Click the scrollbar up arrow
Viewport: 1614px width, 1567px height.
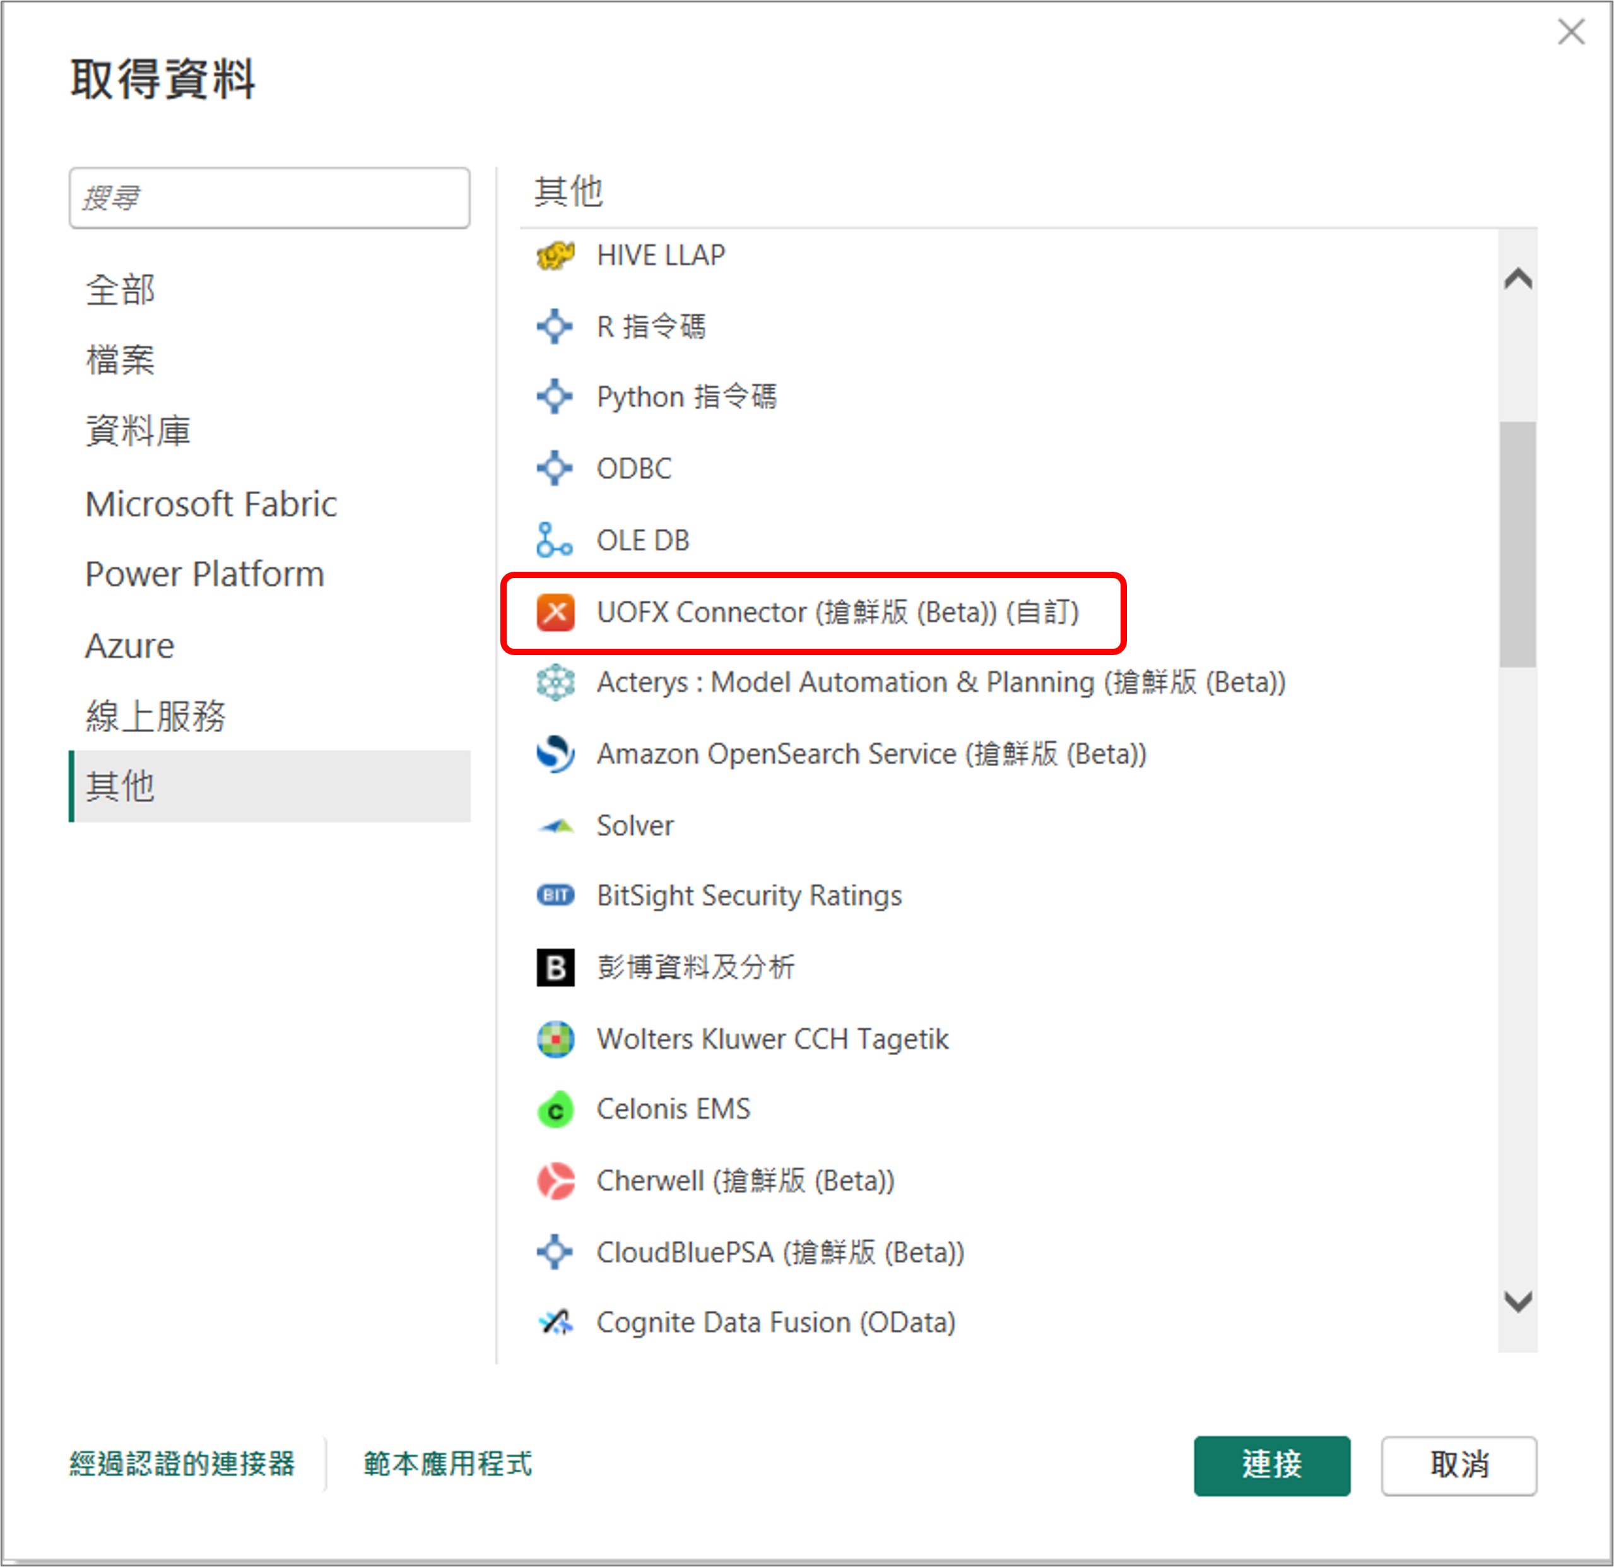pos(1517,279)
